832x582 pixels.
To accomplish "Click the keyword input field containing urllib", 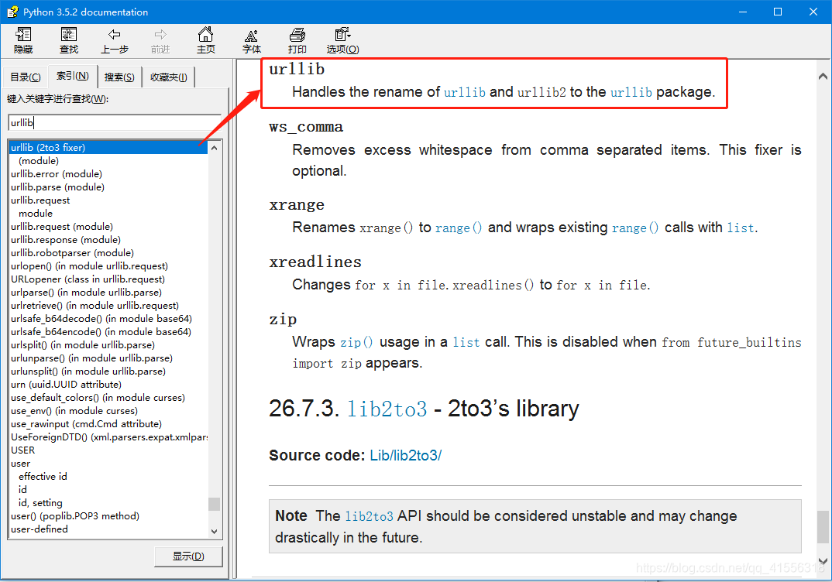I will click(115, 123).
